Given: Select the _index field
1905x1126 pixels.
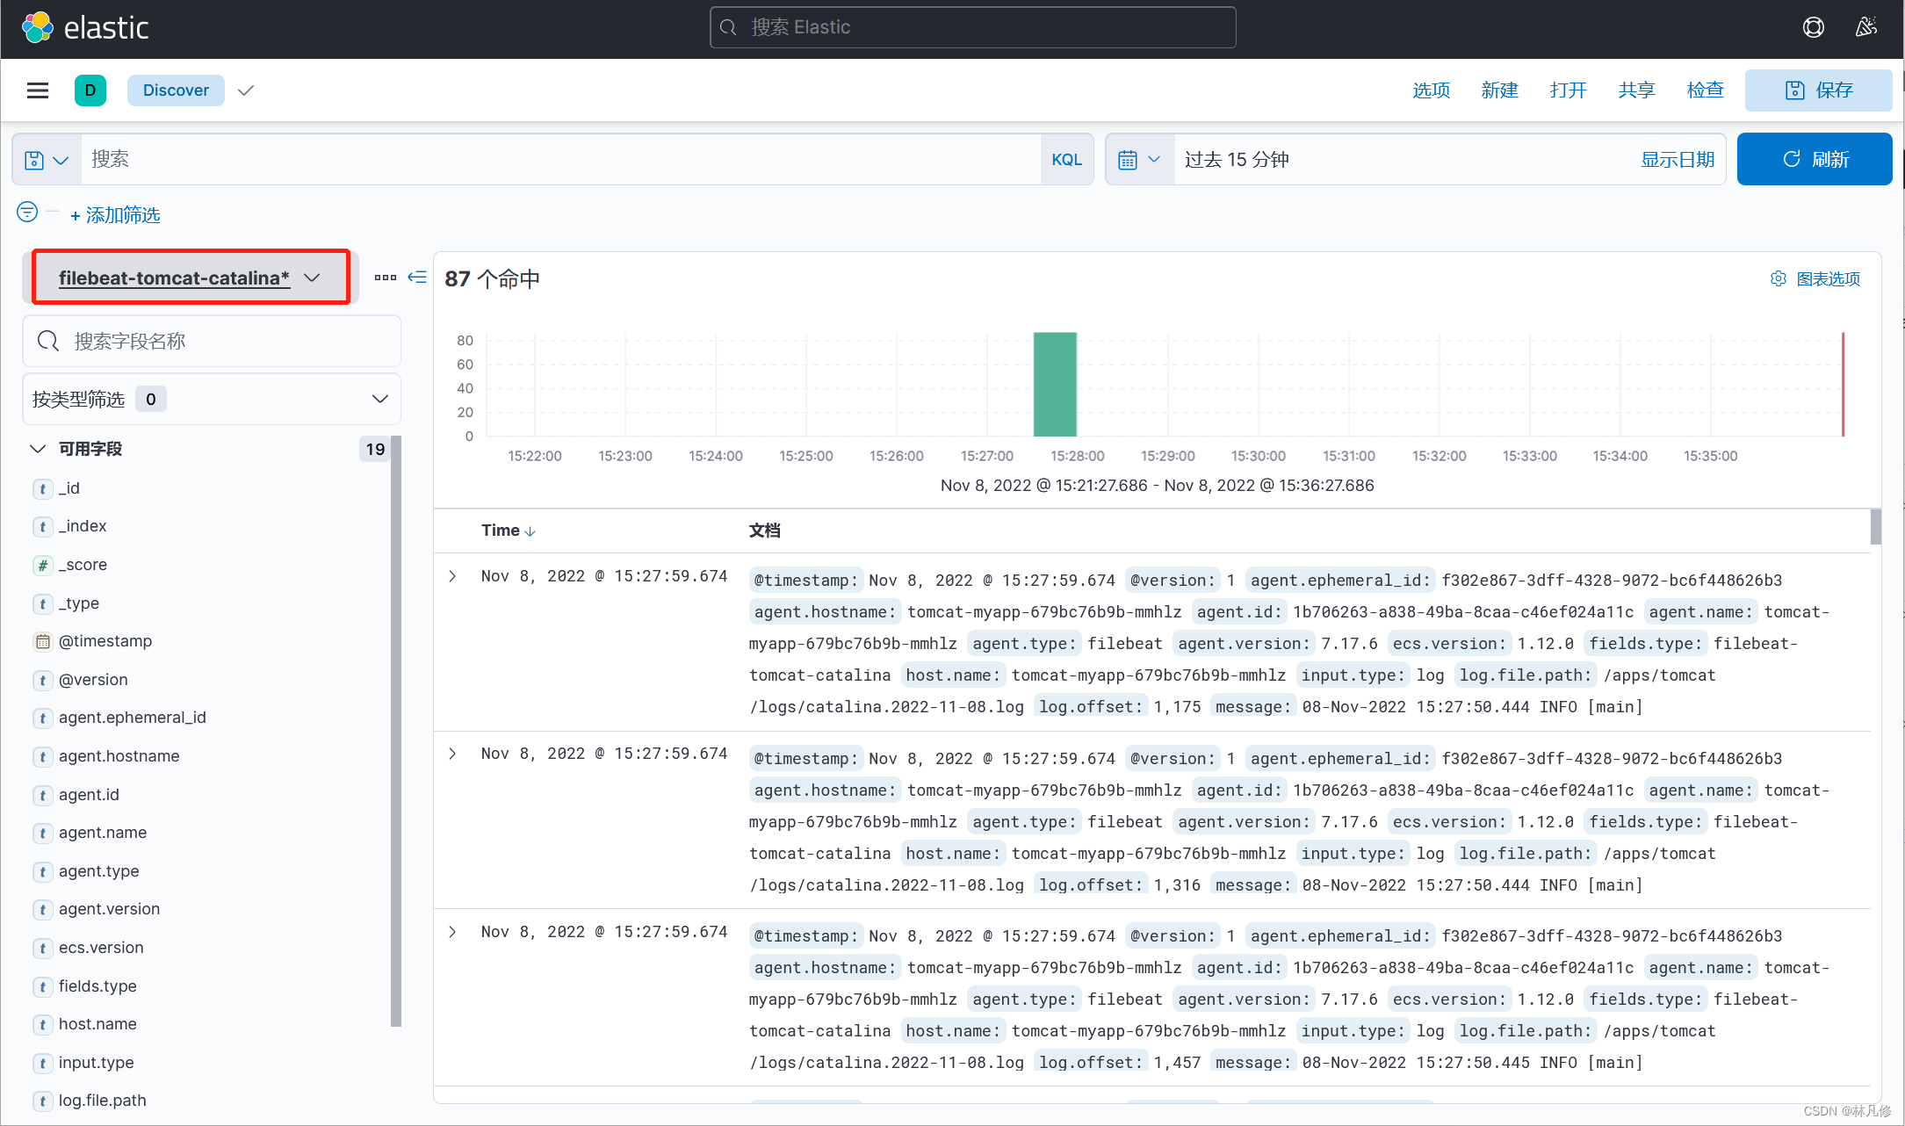Looking at the screenshot, I should 83,526.
